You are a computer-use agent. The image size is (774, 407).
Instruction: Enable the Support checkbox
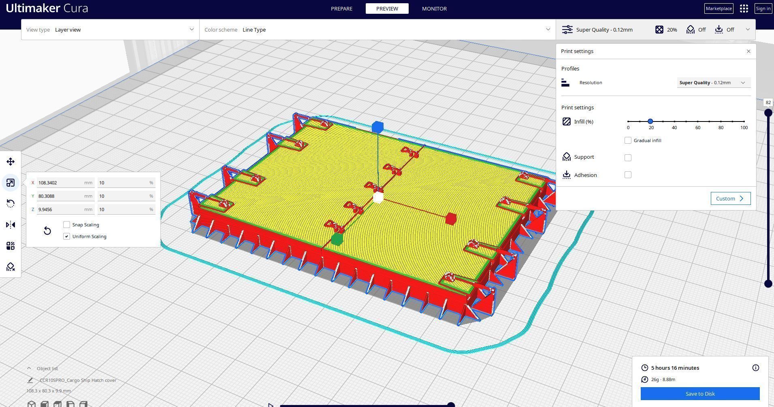pyautogui.click(x=628, y=158)
